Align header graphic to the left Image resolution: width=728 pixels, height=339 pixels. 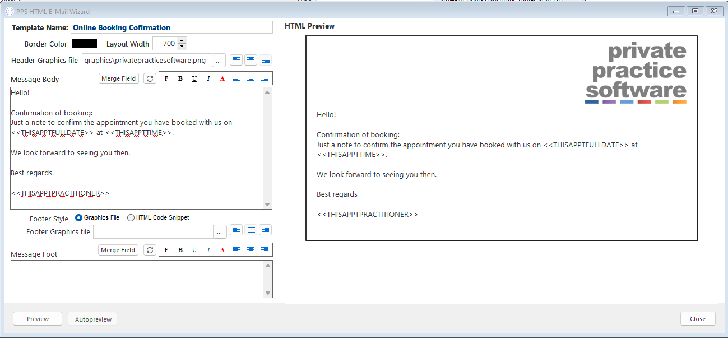236,60
